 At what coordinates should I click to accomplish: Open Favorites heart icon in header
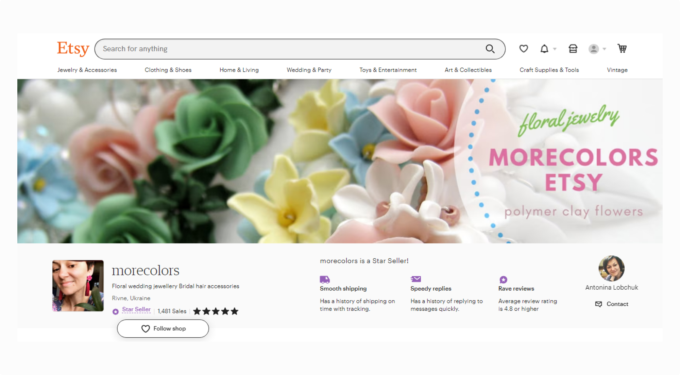[x=524, y=49]
